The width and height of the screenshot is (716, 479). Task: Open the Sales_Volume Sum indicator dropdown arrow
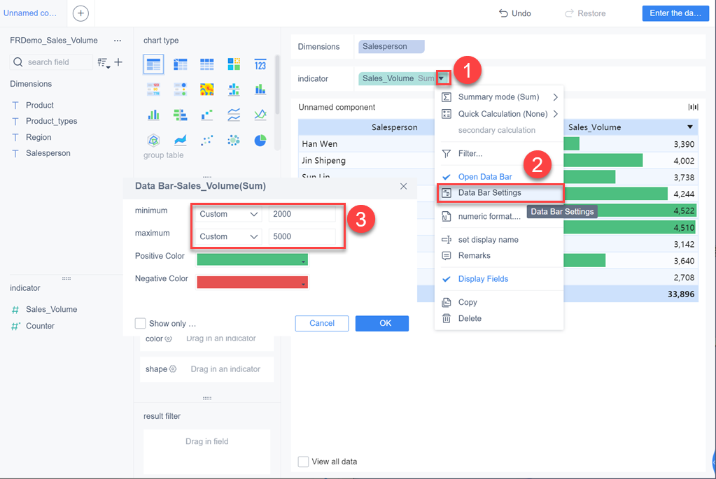442,78
